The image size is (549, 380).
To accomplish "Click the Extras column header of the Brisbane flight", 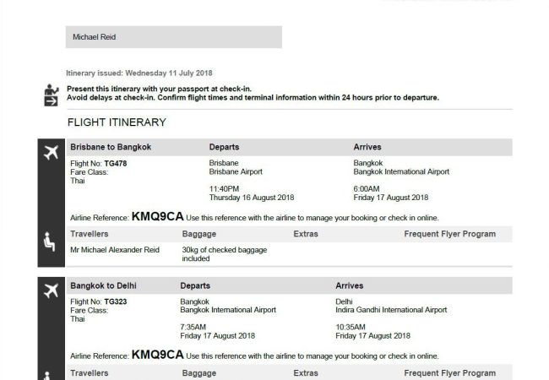I will tap(306, 234).
